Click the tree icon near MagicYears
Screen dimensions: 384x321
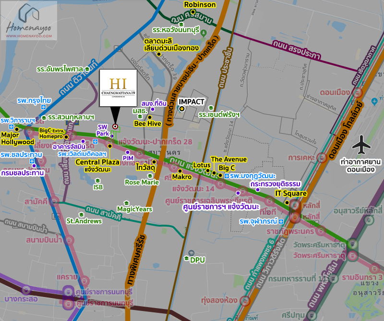[x=126, y=203]
